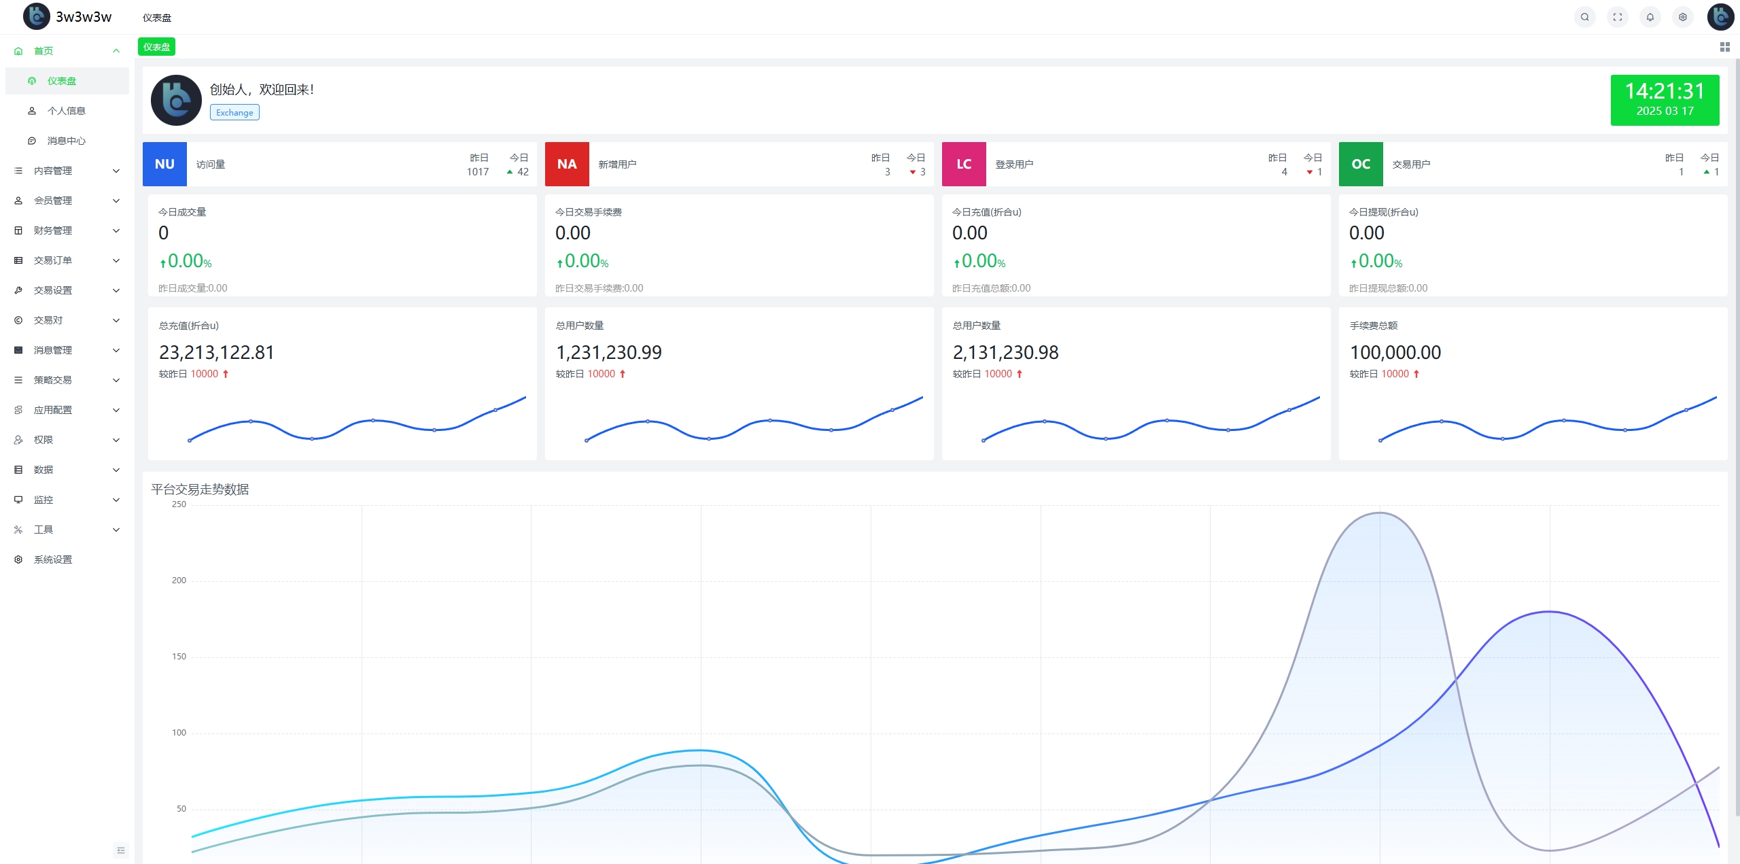Click the tab grid icon below header

(1724, 47)
